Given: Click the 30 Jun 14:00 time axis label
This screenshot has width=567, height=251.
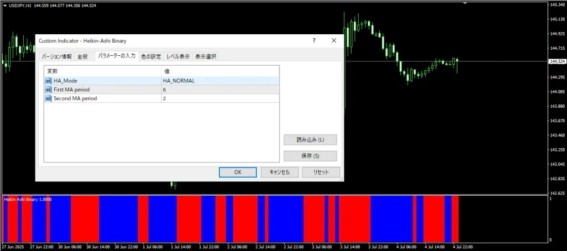Looking at the screenshot, I should (97, 247).
